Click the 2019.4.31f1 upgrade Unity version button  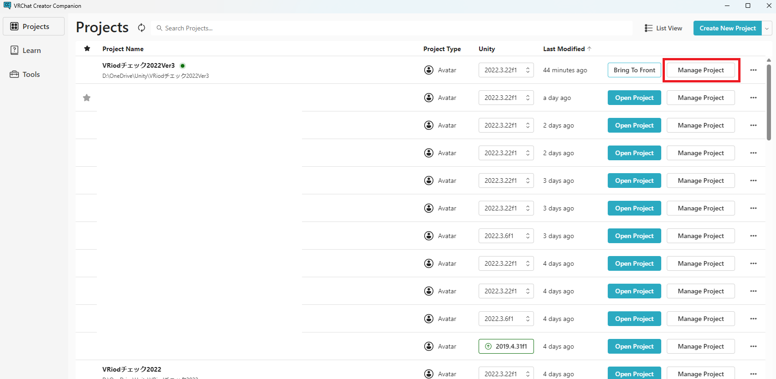506,346
